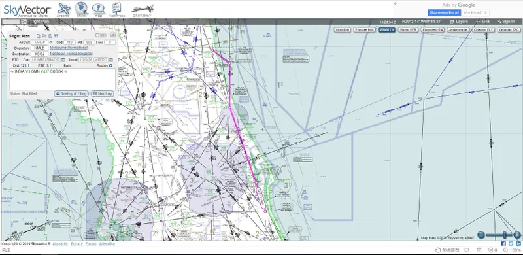Click Sign In
This screenshot has height=255, width=523.
click(506, 22)
